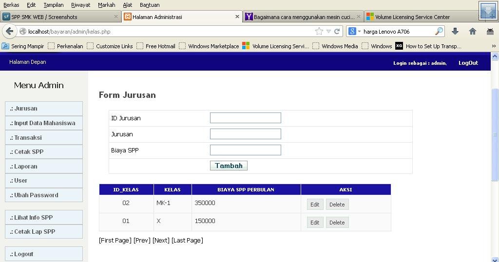Image resolution: width=499 pixels, height=262 pixels.
Task: Open the Sering Mampir bookmark
Action: (x=23, y=46)
